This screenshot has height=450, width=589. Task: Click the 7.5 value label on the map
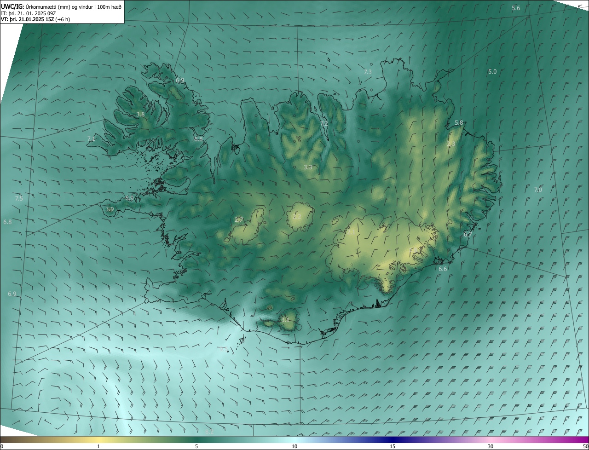pyautogui.click(x=19, y=198)
